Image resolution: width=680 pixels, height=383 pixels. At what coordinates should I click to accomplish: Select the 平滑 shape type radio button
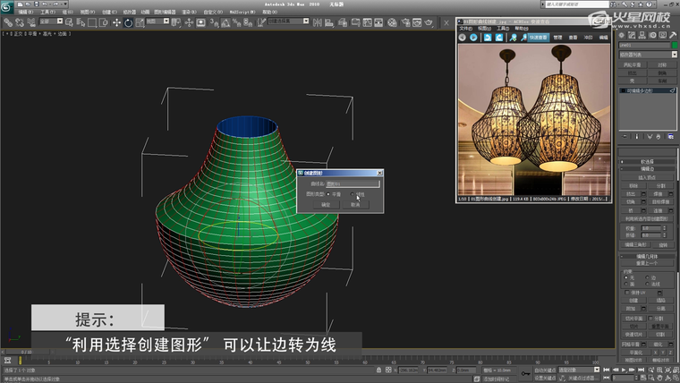coord(328,193)
